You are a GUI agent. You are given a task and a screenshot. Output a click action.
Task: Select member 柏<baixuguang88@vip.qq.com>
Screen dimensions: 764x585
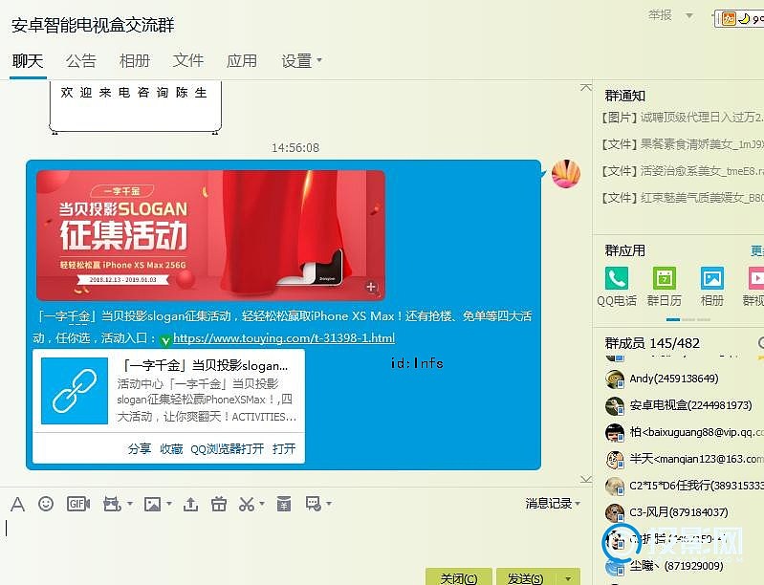point(697,432)
